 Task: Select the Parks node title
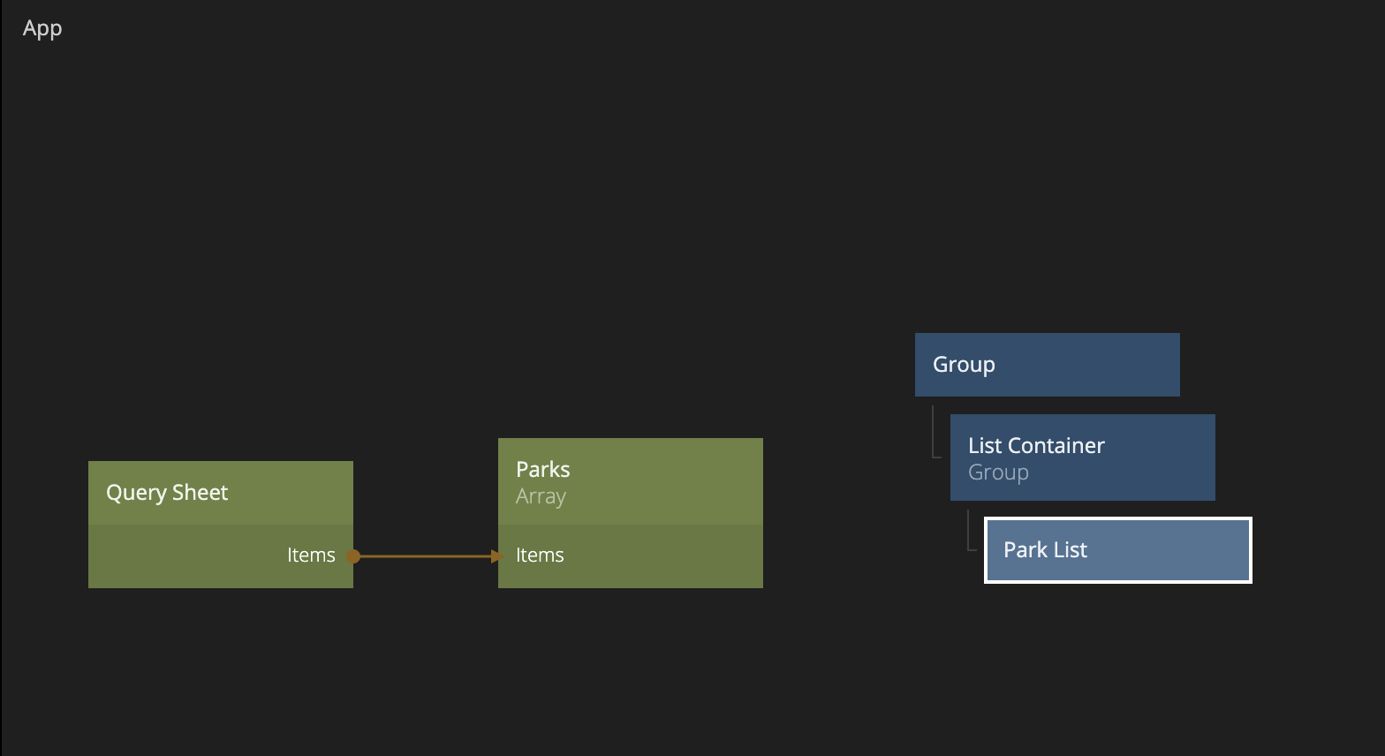543,469
